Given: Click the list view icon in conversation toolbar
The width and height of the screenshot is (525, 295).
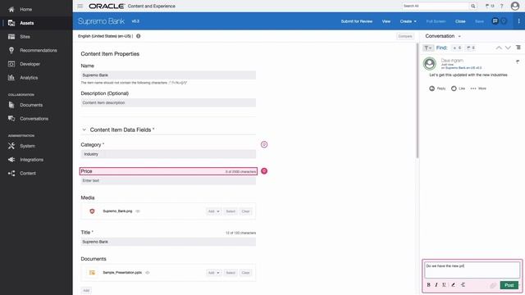Looking at the screenshot, I should click(x=518, y=48).
